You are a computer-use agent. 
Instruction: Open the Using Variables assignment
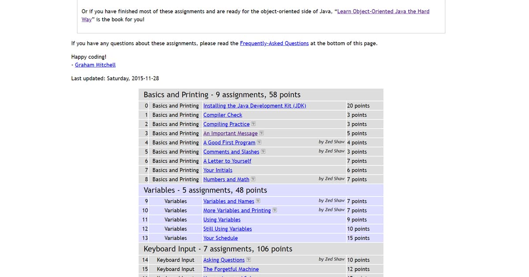coord(222,220)
